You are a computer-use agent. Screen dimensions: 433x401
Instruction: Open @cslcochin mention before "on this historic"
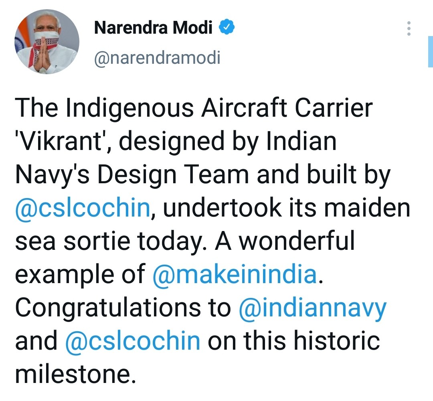tap(132, 341)
